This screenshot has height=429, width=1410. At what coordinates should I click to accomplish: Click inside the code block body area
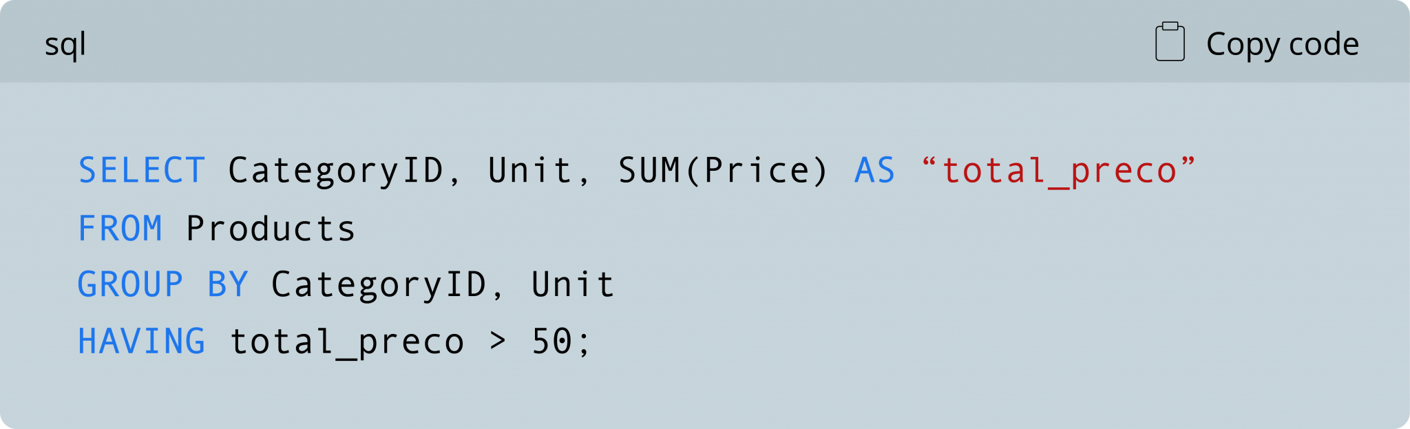pos(895,386)
